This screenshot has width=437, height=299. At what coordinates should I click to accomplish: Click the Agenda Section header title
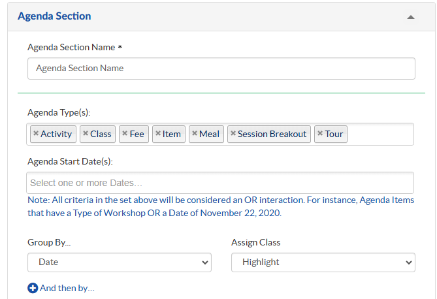[54, 16]
